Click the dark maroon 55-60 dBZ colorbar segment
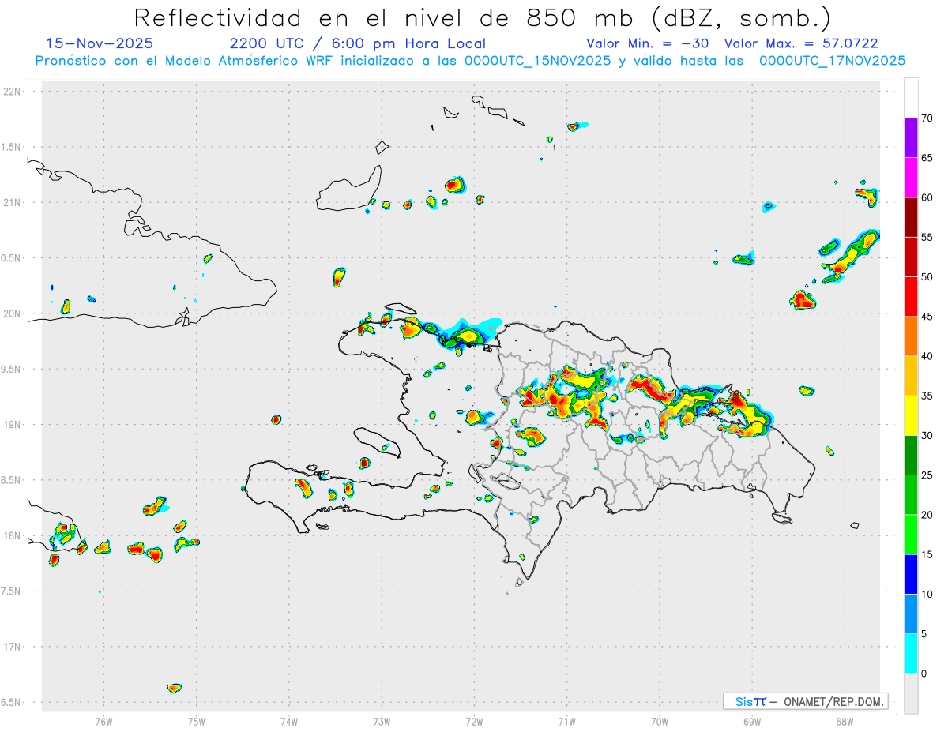This screenshot has width=948, height=732. 911,217
